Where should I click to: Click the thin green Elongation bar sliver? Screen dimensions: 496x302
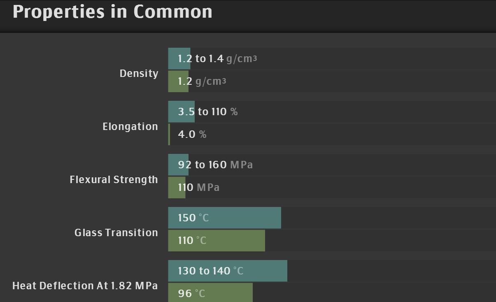point(169,135)
